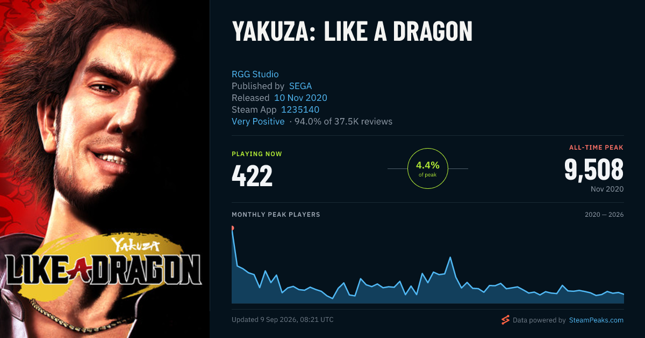Open the Very Positive reviews link
Image resolution: width=645 pixels, height=338 pixels.
coord(258,121)
